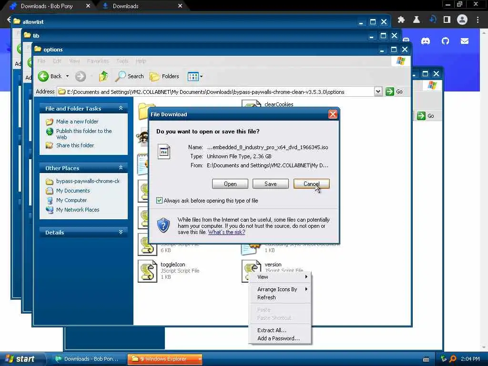Uncheck Always ask before opening this type

click(x=159, y=201)
